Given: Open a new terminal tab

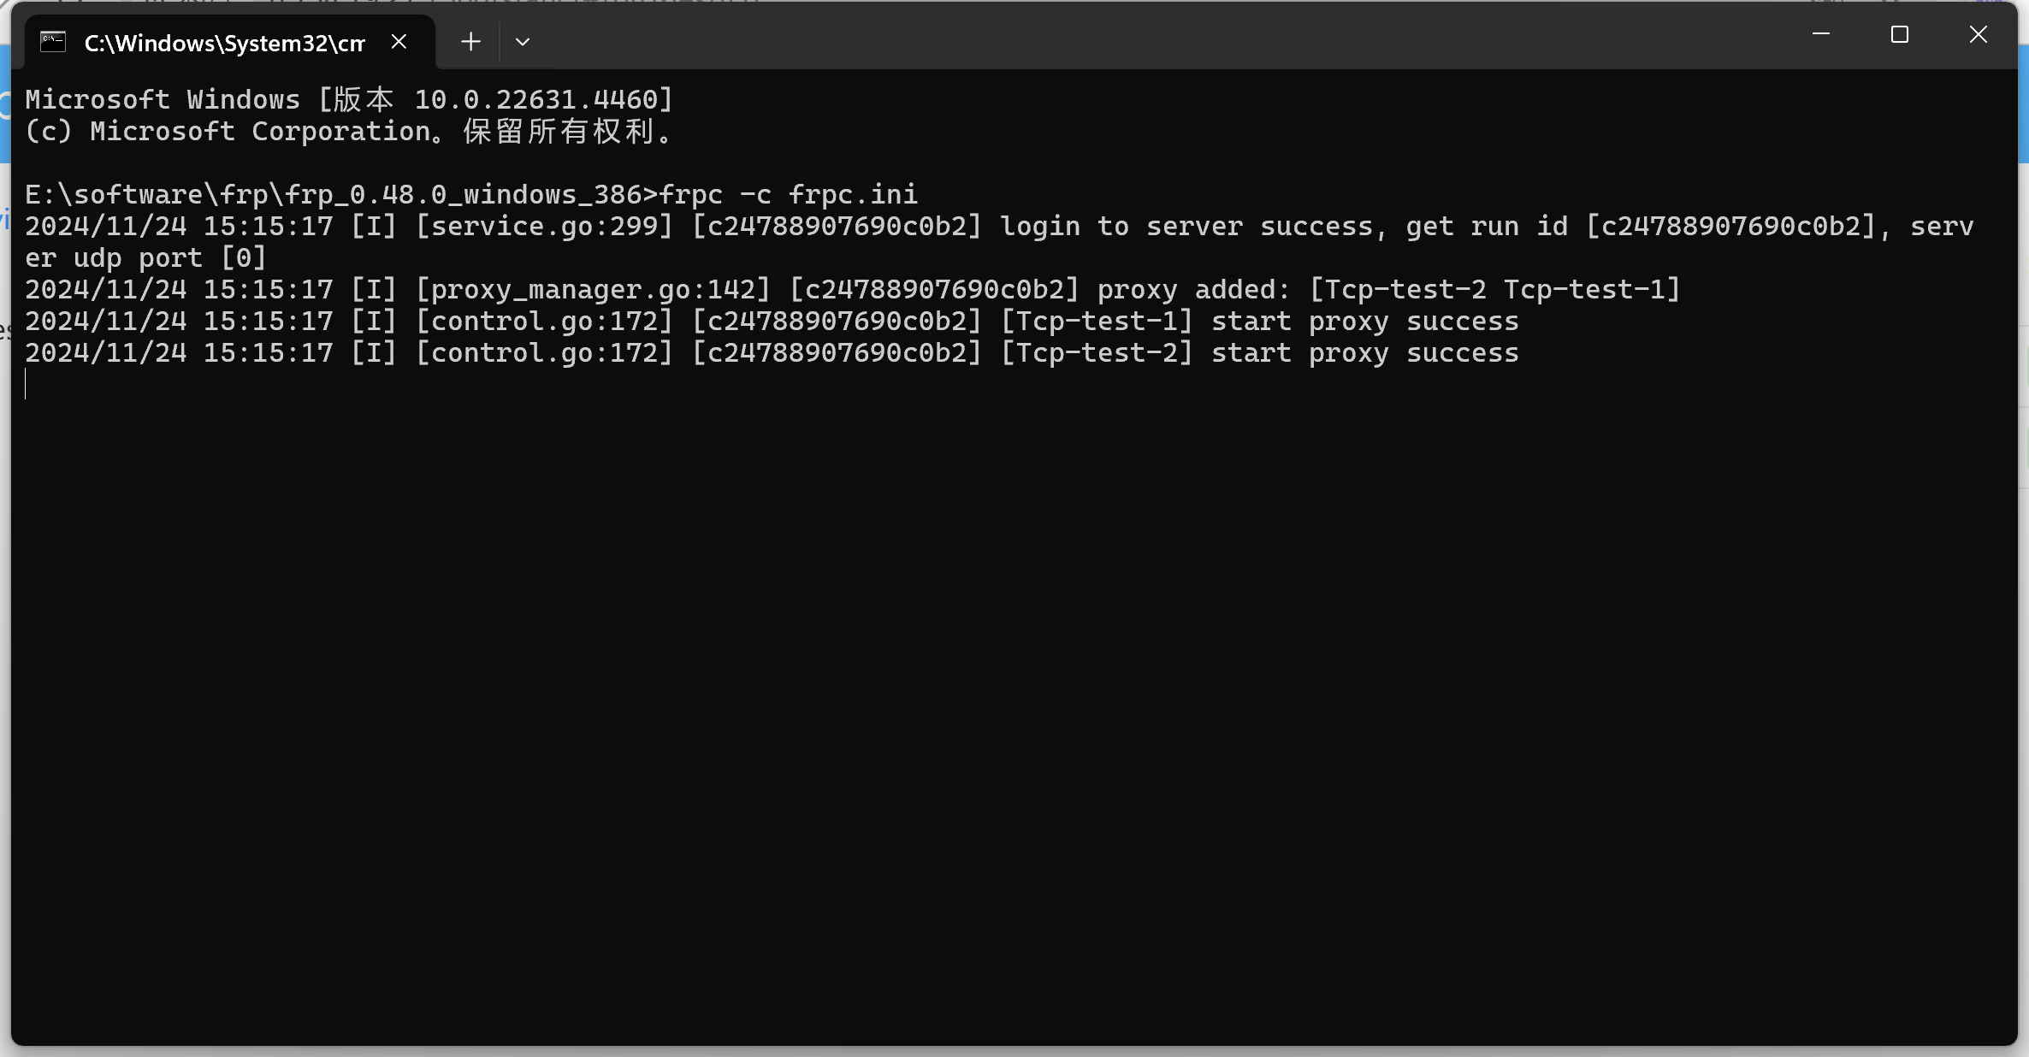Looking at the screenshot, I should [470, 41].
